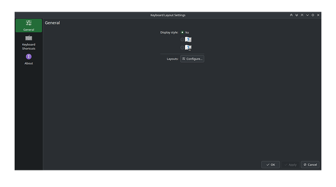Open the About page in sidebar
The width and height of the screenshot is (336, 187).
pos(29,59)
